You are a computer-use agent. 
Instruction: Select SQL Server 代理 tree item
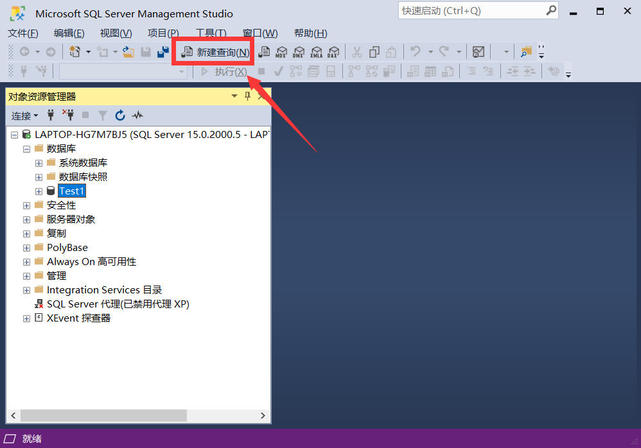pyautogui.click(x=118, y=304)
